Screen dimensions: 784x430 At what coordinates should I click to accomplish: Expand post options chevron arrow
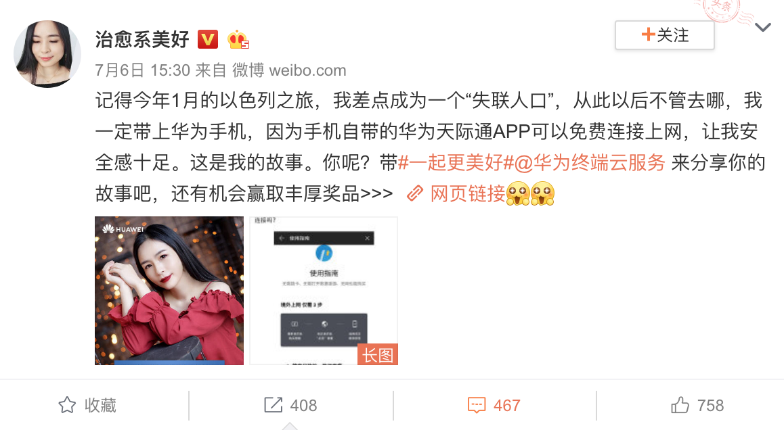(x=762, y=28)
